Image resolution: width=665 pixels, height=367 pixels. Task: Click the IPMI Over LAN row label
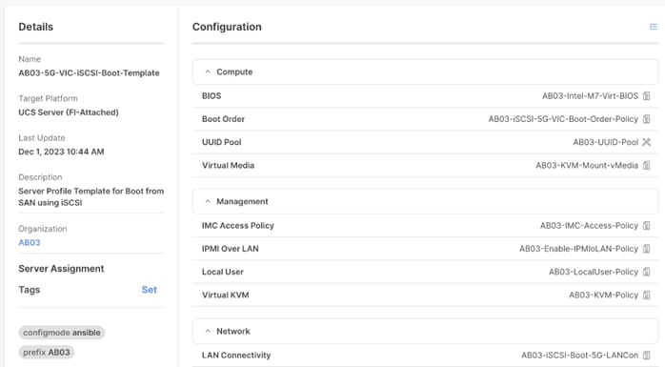pyautogui.click(x=231, y=249)
